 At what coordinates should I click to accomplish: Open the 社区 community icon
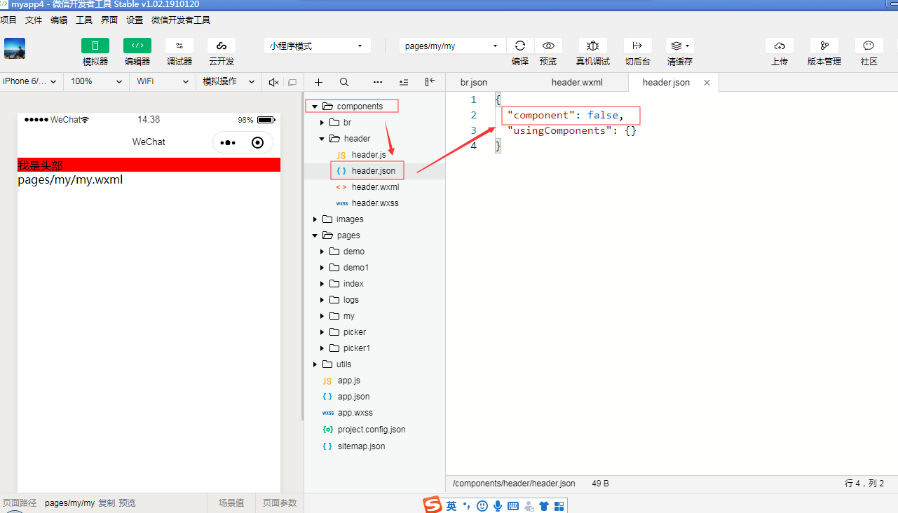(869, 46)
